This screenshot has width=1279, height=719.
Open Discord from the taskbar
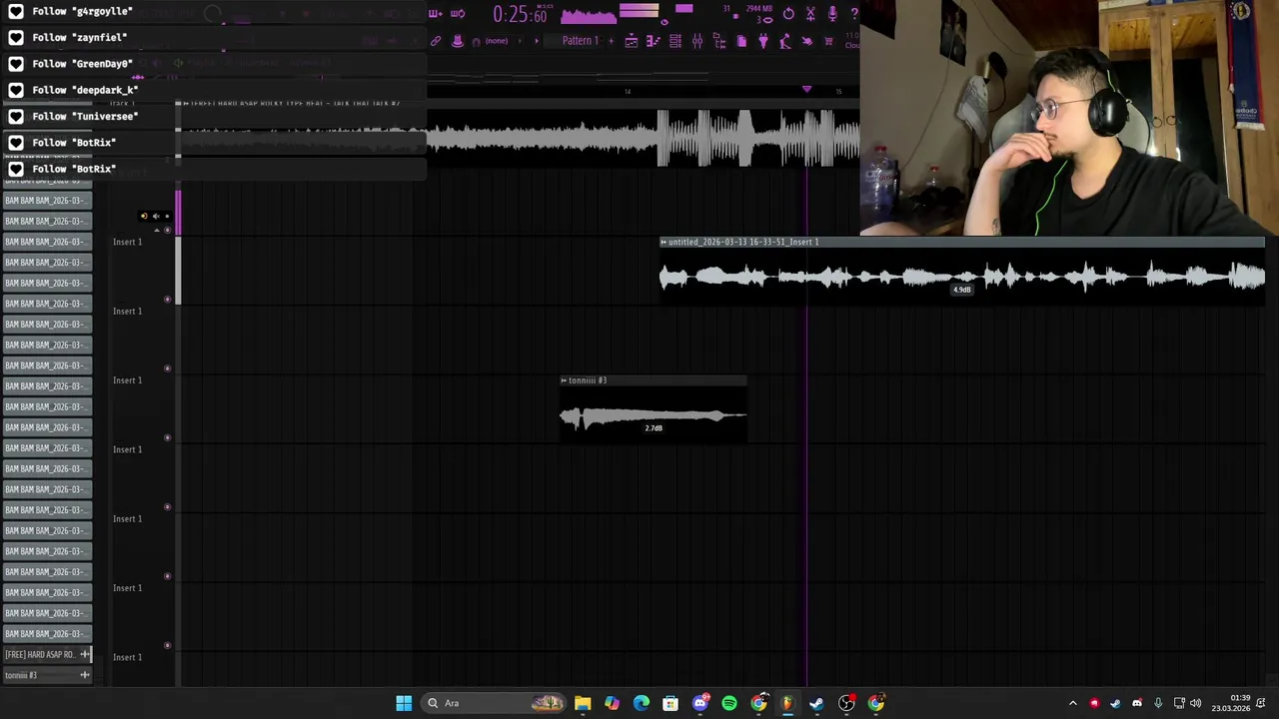[x=699, y=703]
